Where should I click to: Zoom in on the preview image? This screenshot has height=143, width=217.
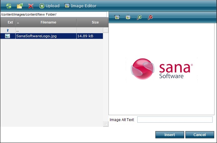coord(139,18)
